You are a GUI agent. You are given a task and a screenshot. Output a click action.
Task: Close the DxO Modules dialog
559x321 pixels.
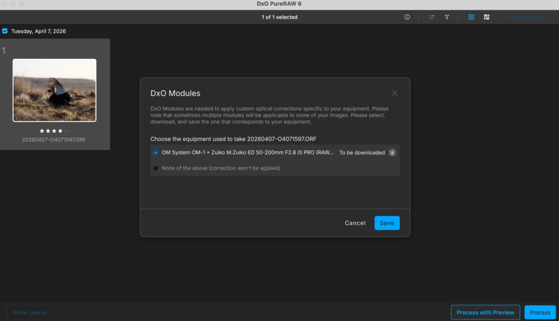click(x=394, y=93)
